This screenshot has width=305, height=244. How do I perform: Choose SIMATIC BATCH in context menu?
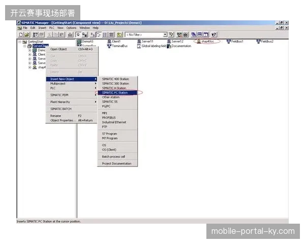click(x=71, y=109)
